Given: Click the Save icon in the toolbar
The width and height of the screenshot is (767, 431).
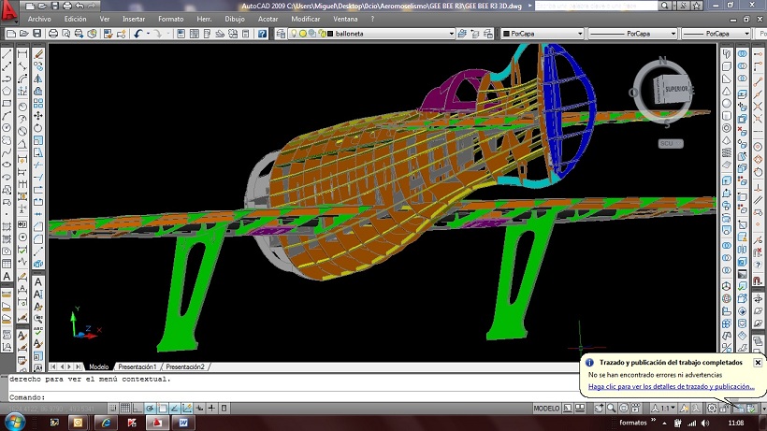Looking at the screenshot, I should (38, 34).
